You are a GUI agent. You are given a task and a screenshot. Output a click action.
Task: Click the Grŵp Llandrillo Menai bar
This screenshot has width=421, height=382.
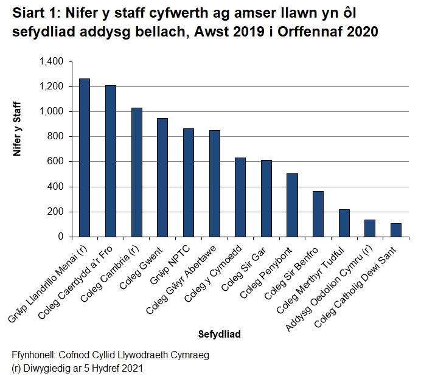click(x=85, y=158)
